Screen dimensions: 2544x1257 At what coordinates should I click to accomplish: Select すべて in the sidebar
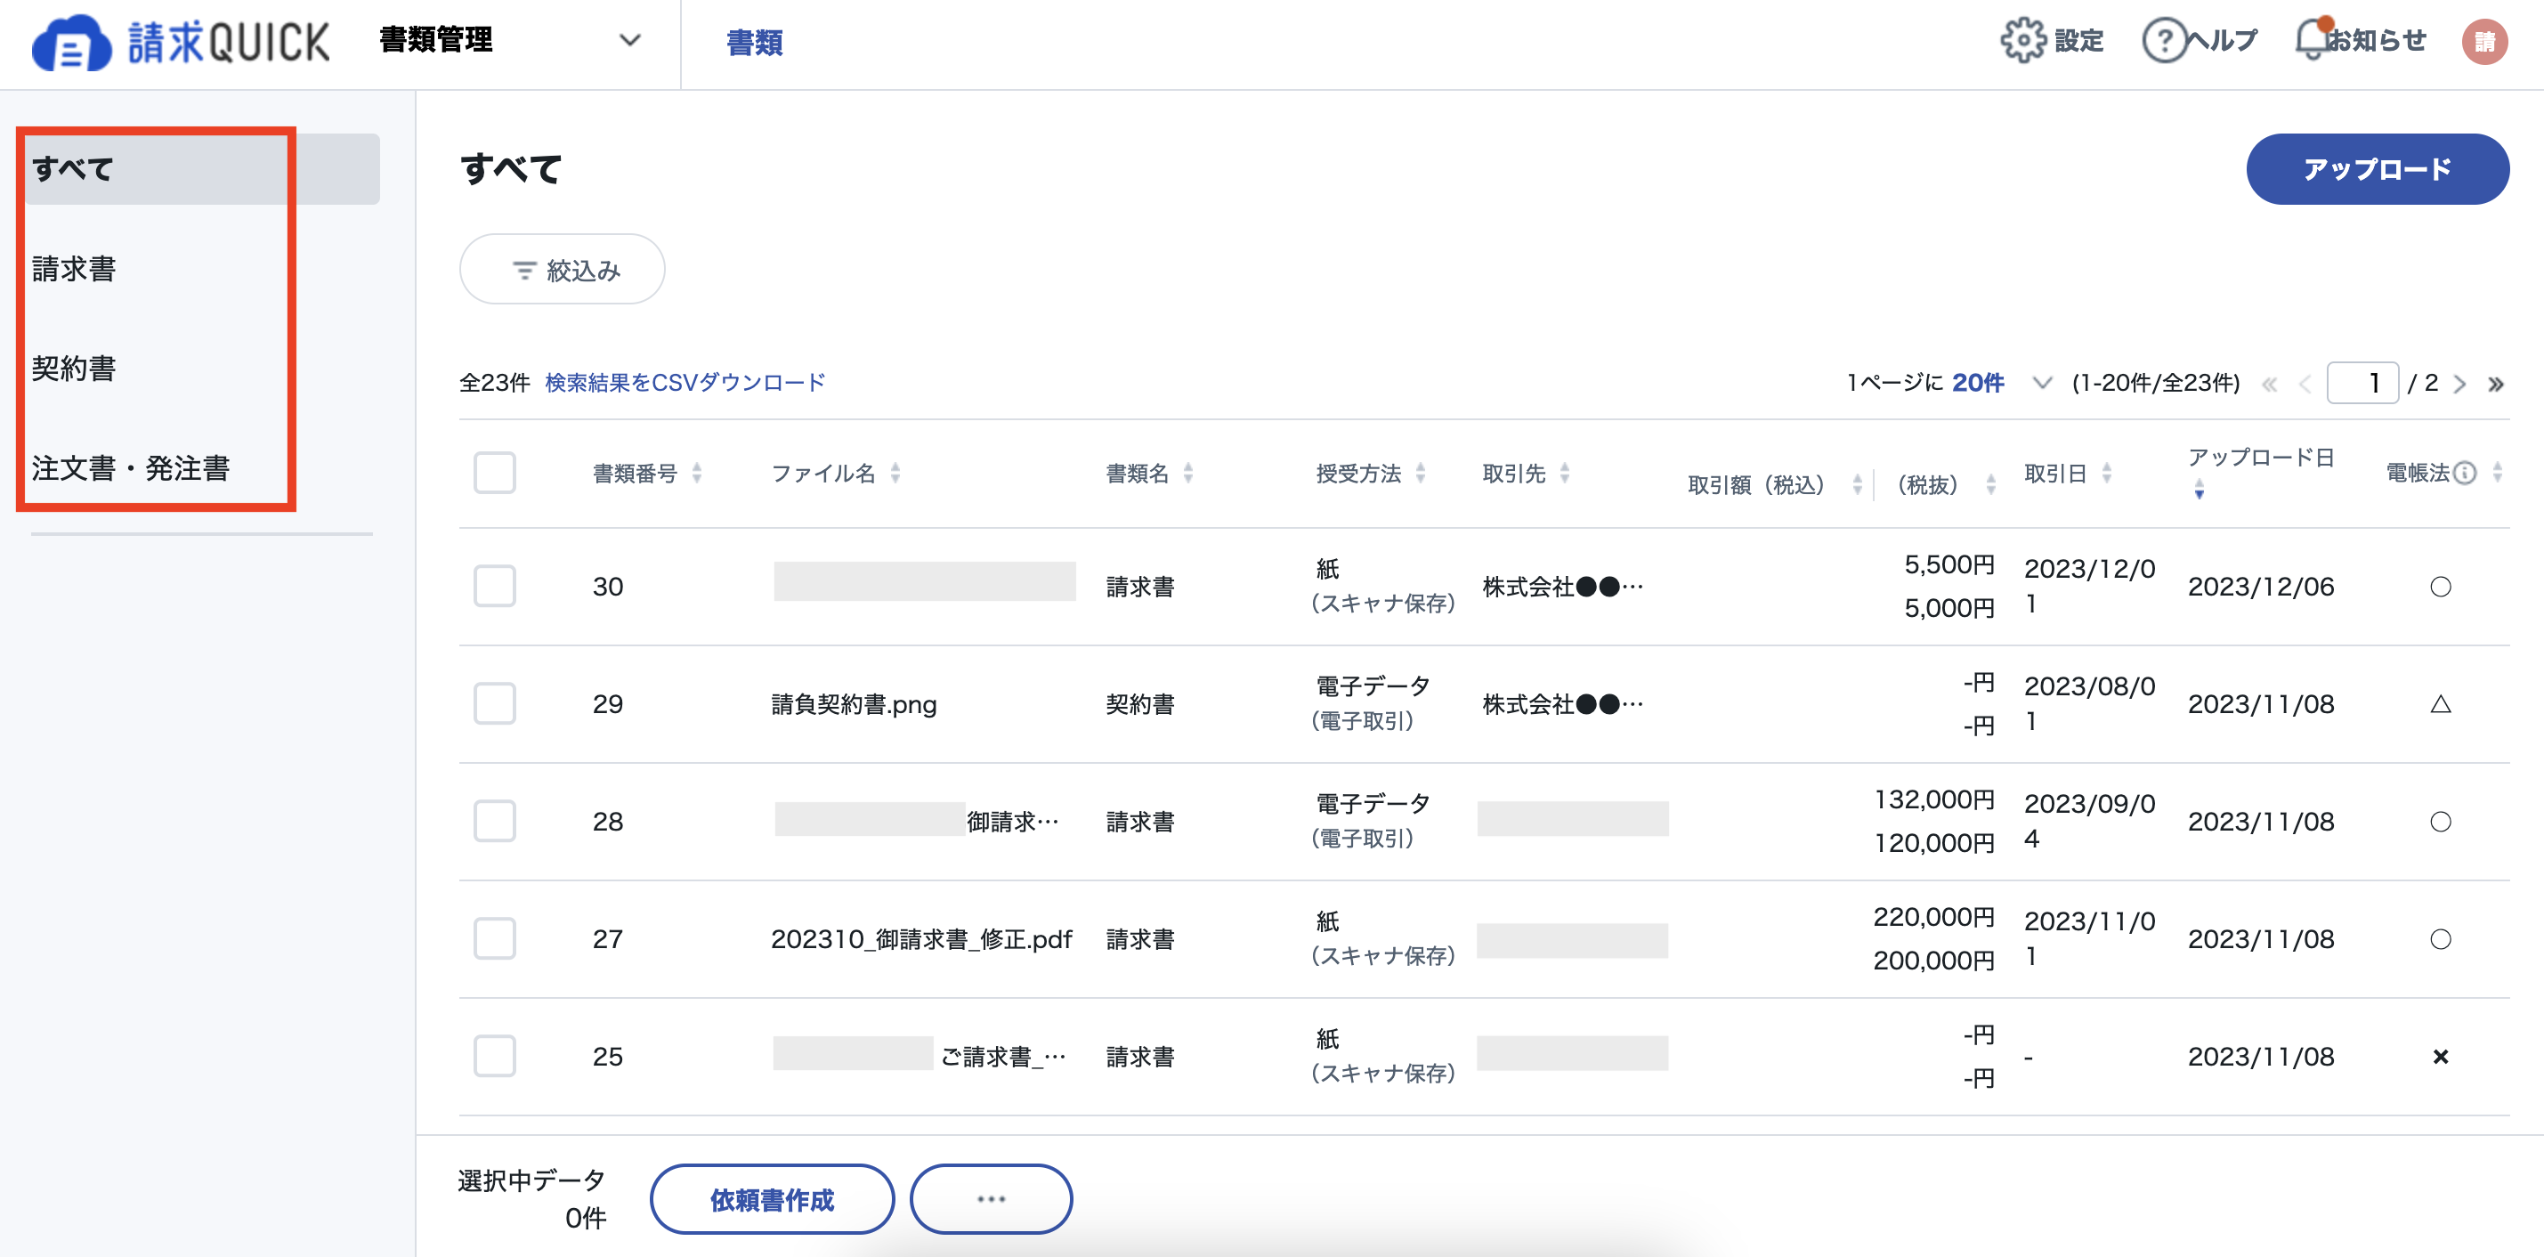[x=202, y=169]
